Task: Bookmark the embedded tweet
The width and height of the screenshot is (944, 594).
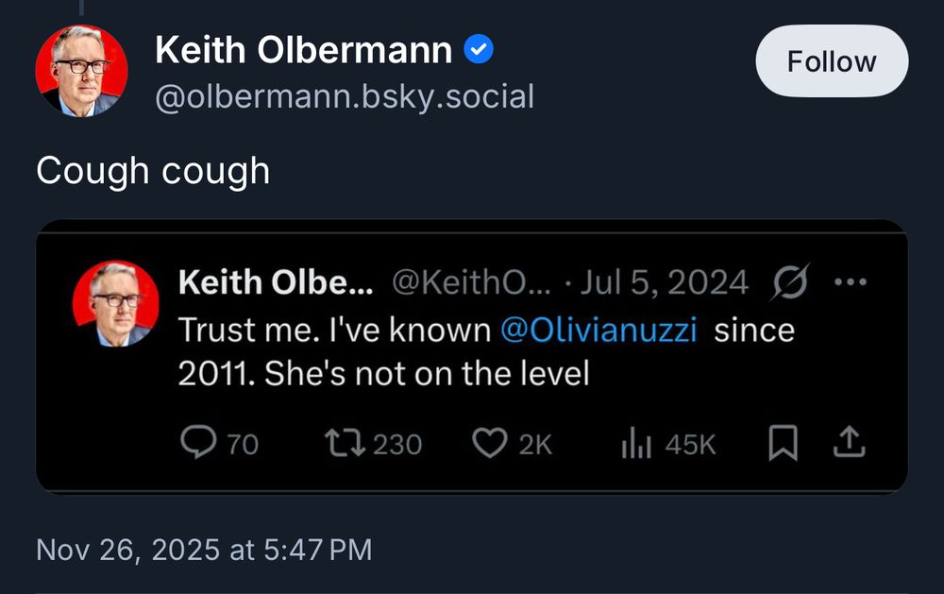Action: point(783,443)
